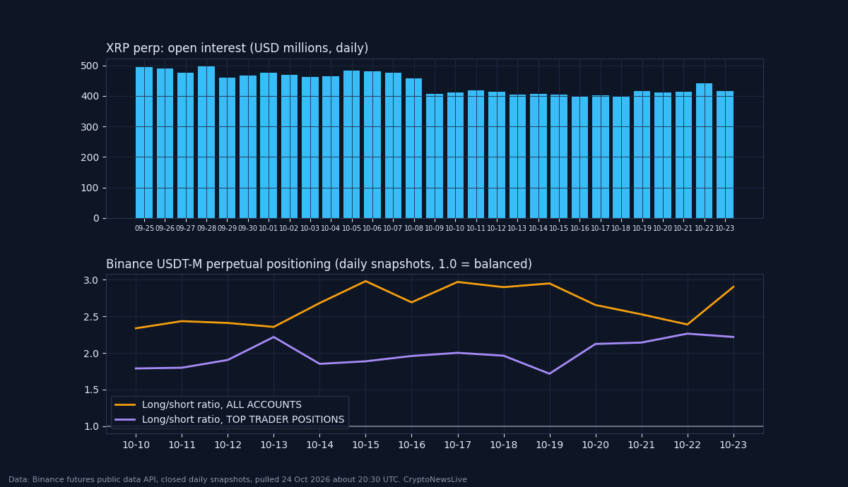Click the purple top-trader line peak at 10-13

(273, 337)
